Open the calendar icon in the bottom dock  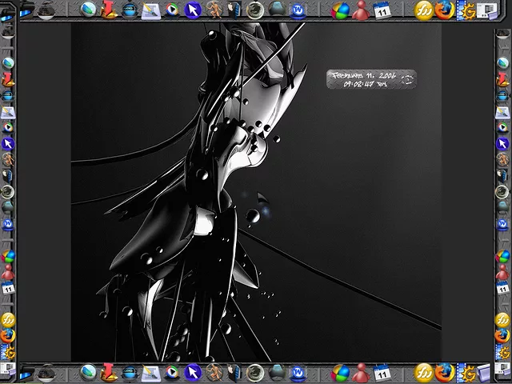tap(382, 373)
